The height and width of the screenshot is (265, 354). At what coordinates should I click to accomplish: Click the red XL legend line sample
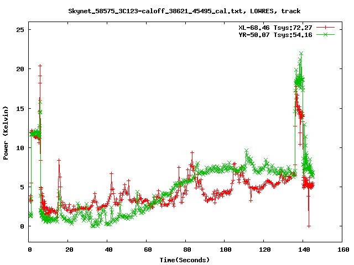point(325,28)
